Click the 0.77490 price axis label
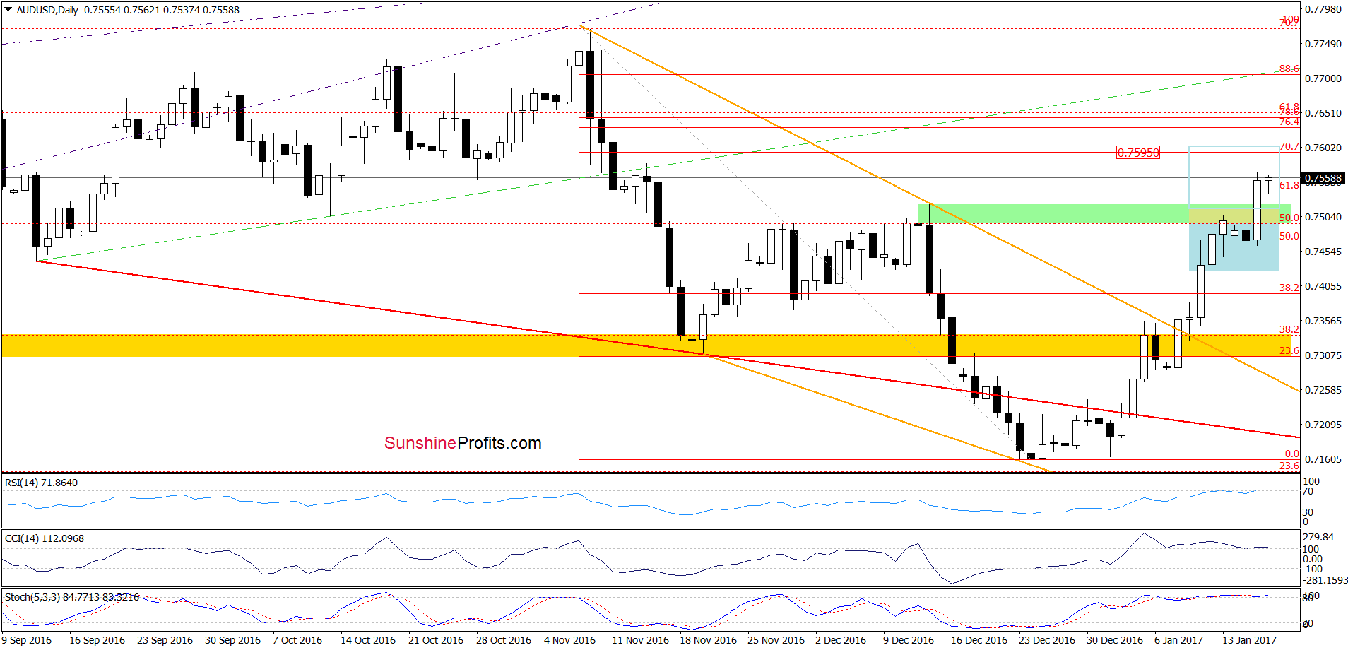Screen dimensions: 1348x650 click(1323, 44)
